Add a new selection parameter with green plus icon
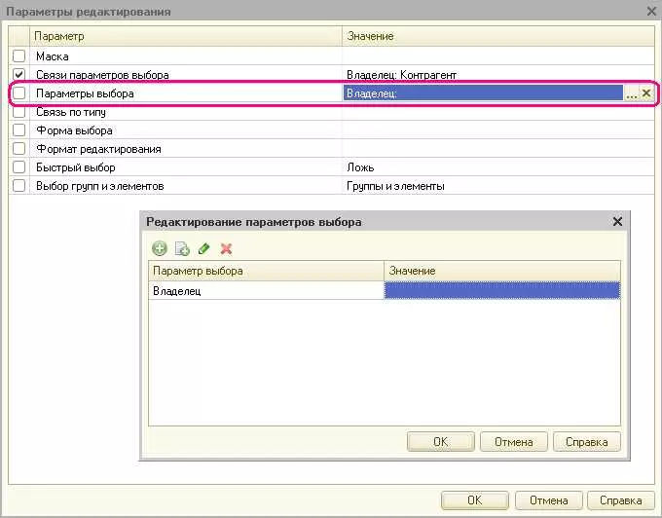This screenshot has width=662, height=518. click(x=159, y=248)
